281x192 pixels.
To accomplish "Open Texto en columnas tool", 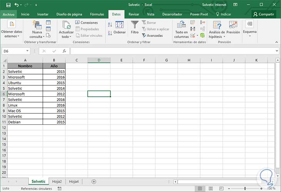I will (181, 30).
